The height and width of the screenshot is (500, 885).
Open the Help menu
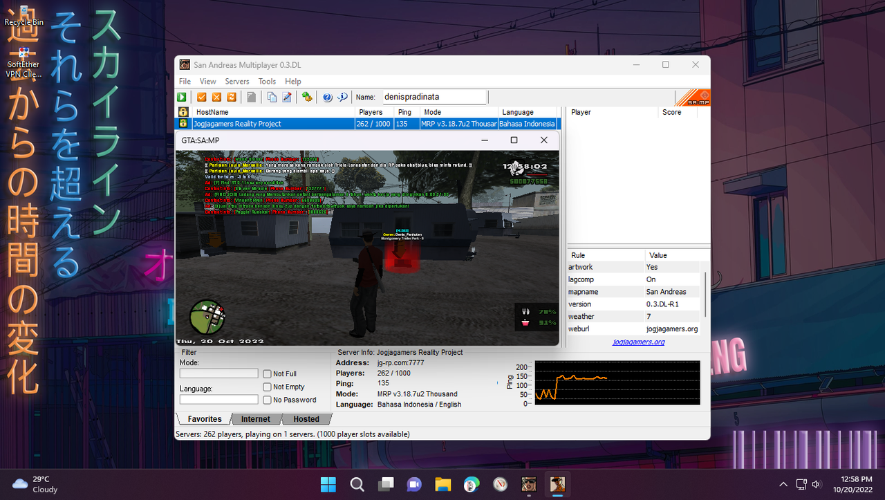[x=293, y=82]
